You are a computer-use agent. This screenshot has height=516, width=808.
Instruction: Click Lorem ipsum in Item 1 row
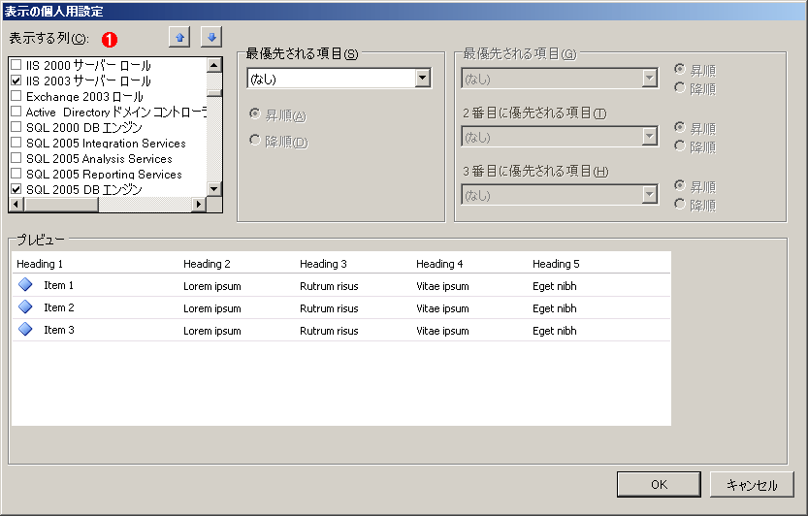pos(212,286)
